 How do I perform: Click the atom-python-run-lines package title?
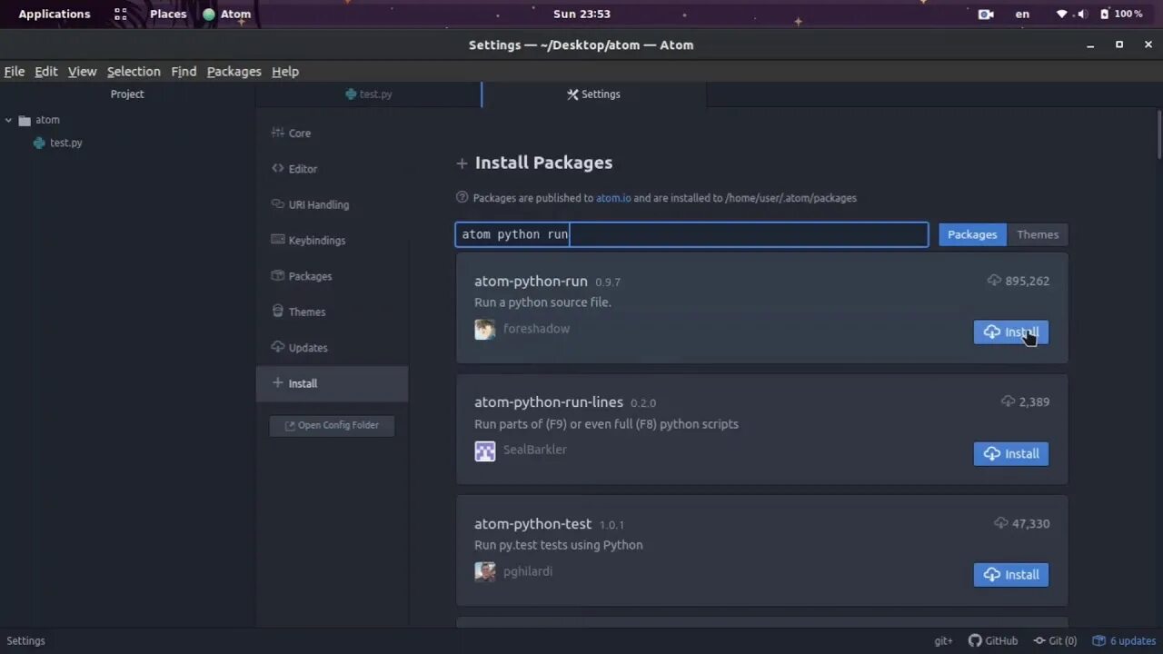coord(549,401)
